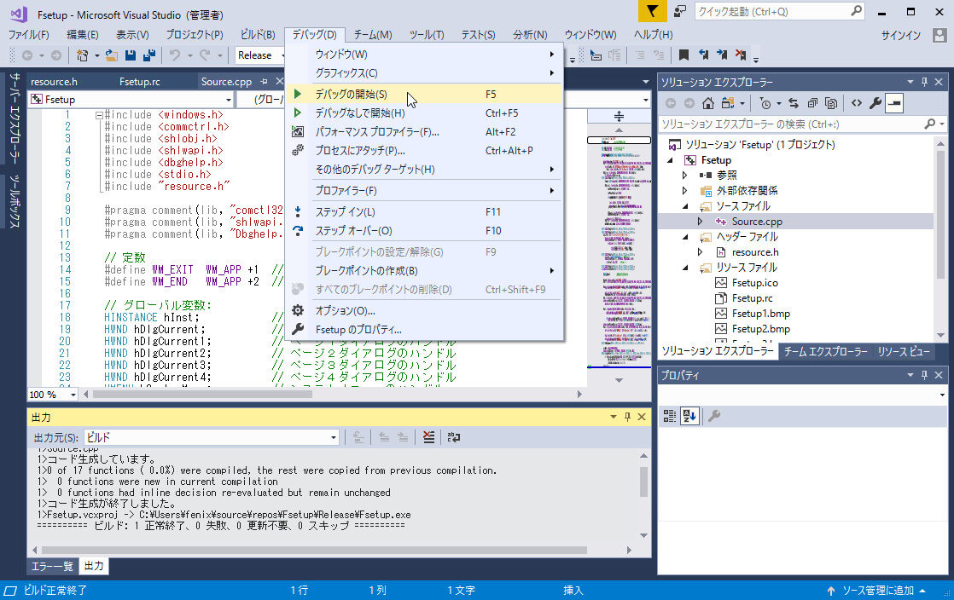Viewport: 954px width, 600px height.
Task: Collapse the ヘッダー ファイル folder
Action: click(x=686, y=236)
